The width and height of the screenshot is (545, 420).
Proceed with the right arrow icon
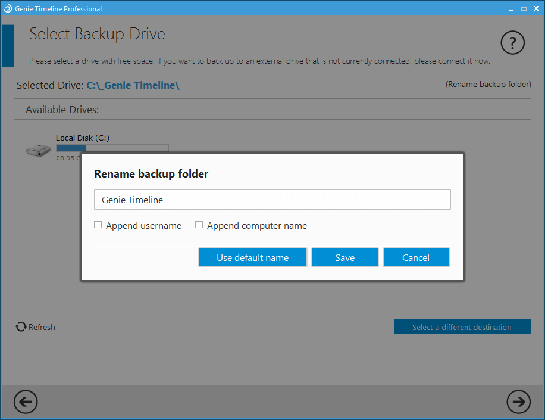pyautogui.click(x=518, y=402)
